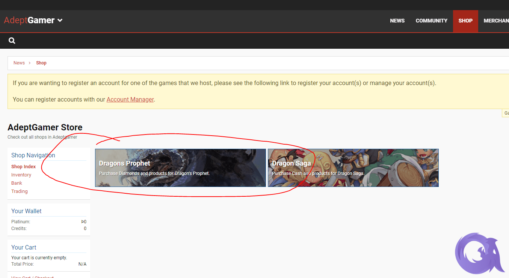Click the Your Cart heading
The image size is (509, 278).
pyautogui.click(x=24, y=247)
